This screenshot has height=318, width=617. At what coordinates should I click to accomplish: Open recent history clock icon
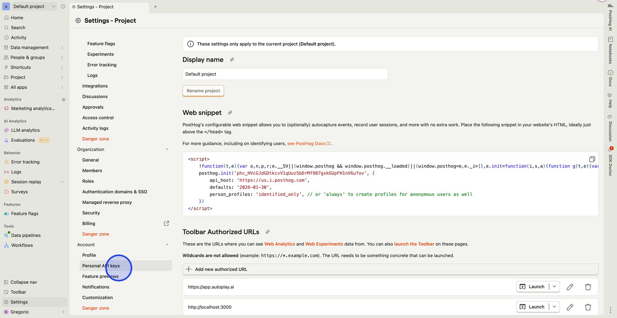[x=63, y=7]
